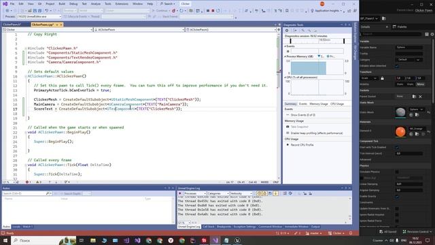Click Continue debugging button
This screenshot has height=245, width=435.
pos(160,11)
